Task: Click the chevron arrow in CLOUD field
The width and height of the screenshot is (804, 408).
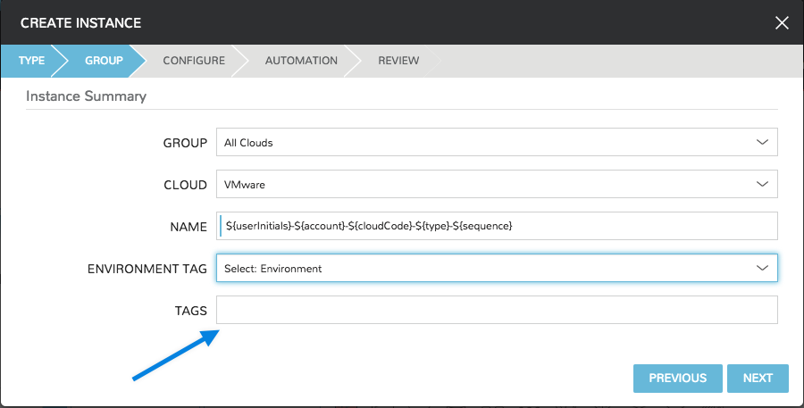Action: point(762,184)
